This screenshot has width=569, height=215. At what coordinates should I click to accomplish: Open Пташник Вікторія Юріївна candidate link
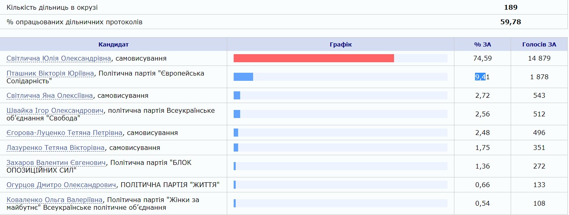(x=50, y=74)
